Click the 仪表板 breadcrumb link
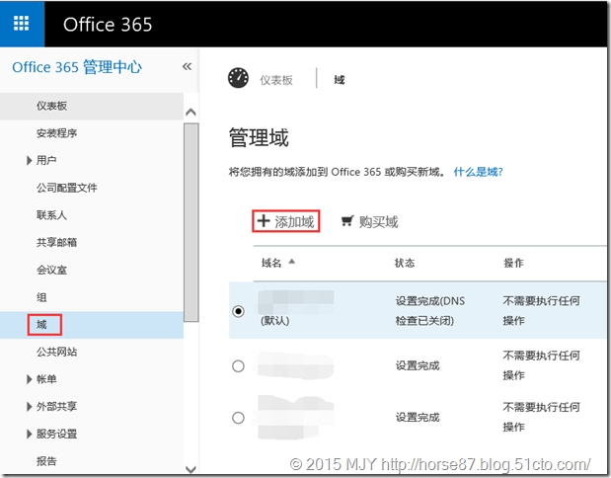 tap(276, 80)
